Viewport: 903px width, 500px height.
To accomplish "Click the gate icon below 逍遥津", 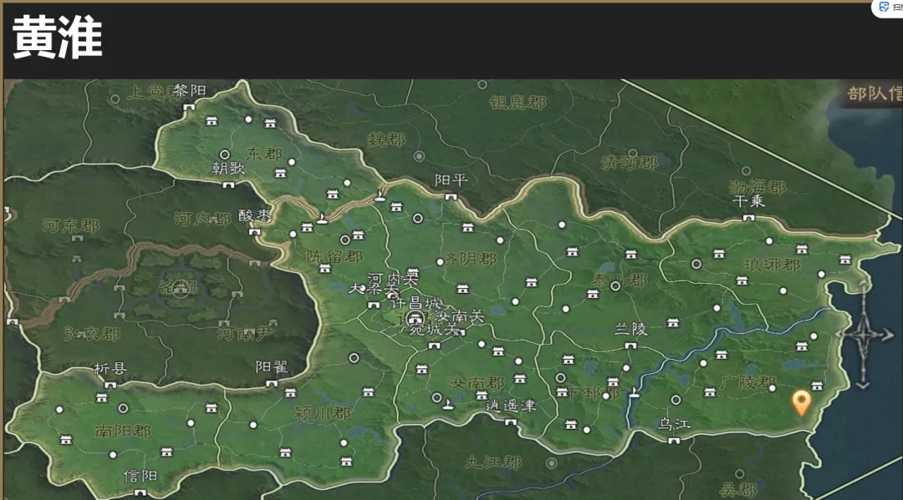I will tap(510, 422).
